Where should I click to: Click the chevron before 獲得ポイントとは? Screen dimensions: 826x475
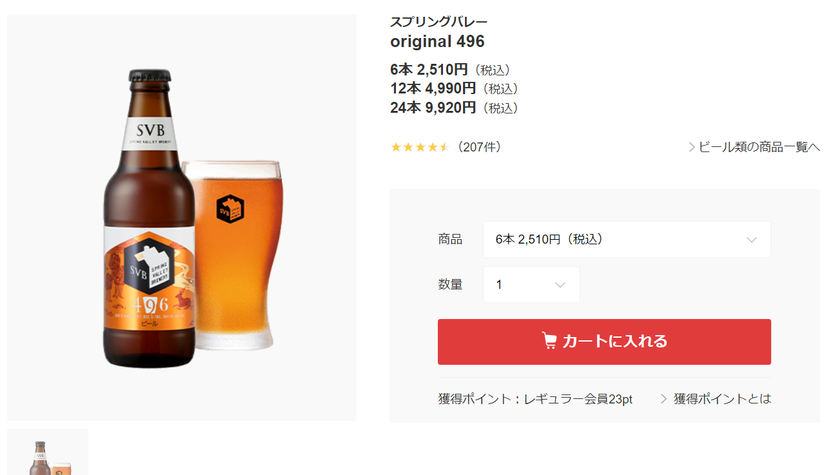[x=664, y=399]
